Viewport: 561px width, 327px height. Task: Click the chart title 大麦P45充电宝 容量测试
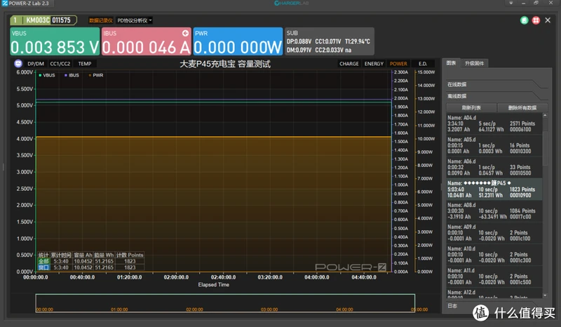click(x=225, y=64)
